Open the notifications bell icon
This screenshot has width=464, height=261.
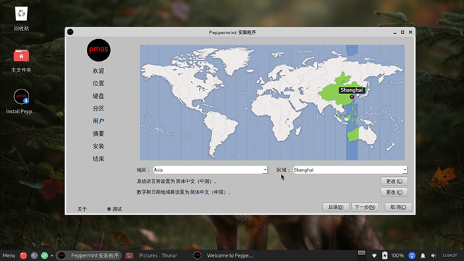click(423, 256)
